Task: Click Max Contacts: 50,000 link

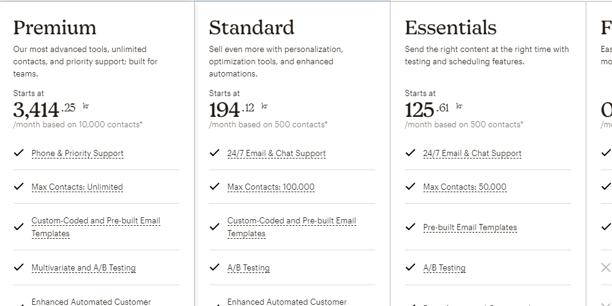Action: (465, 187)
